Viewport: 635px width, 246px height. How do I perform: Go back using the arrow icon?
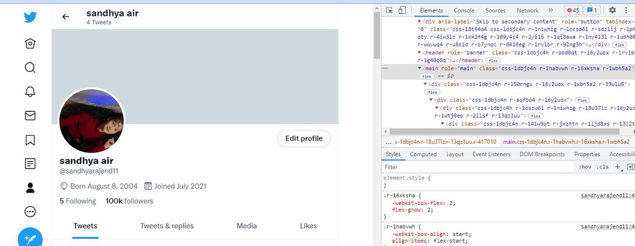click(x=66, y=16)
